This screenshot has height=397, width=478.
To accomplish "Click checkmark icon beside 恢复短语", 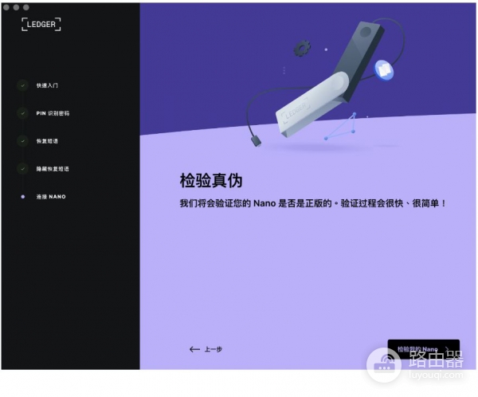I will tap(23, 141).
